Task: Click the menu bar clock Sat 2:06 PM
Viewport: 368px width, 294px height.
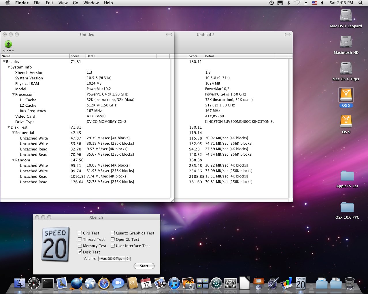Action: tap(341, 3)
